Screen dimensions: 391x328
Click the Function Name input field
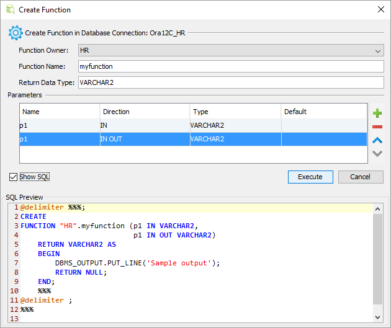pos(231,66)
